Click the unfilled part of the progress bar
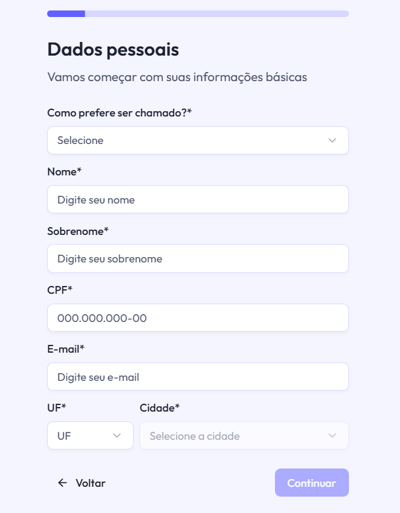 pos(216,14)
